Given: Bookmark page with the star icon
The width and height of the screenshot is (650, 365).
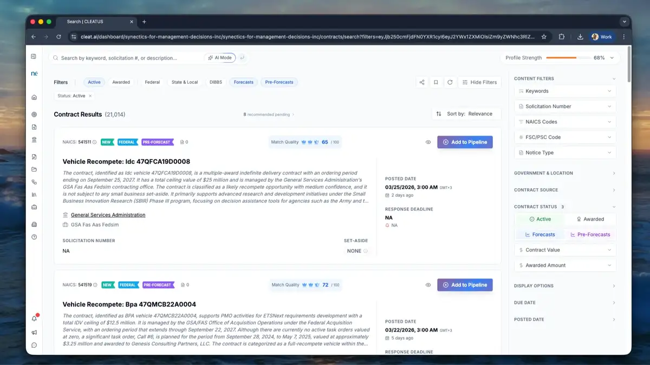Looking at the screenshot, I should pyautogui.click(x=544, y=37).
